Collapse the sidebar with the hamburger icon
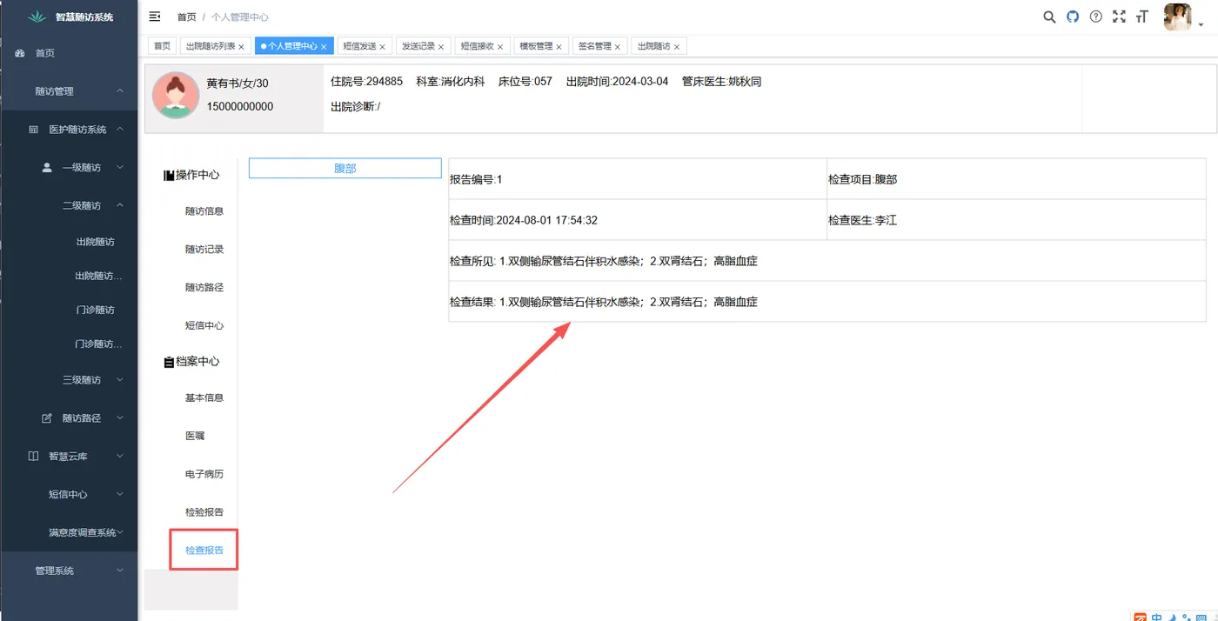Viewport: 1218px width, 621px height. coord(155,17)
